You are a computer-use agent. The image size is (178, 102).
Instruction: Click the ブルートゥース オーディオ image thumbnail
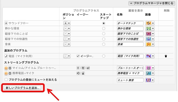[148, 68]
